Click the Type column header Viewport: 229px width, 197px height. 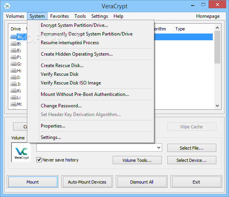click(193, 29)
